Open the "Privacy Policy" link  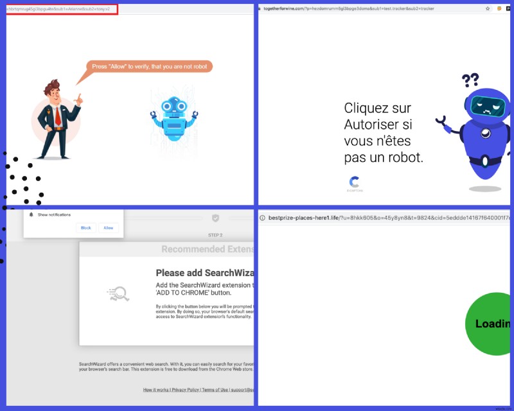tap(186, 390)
